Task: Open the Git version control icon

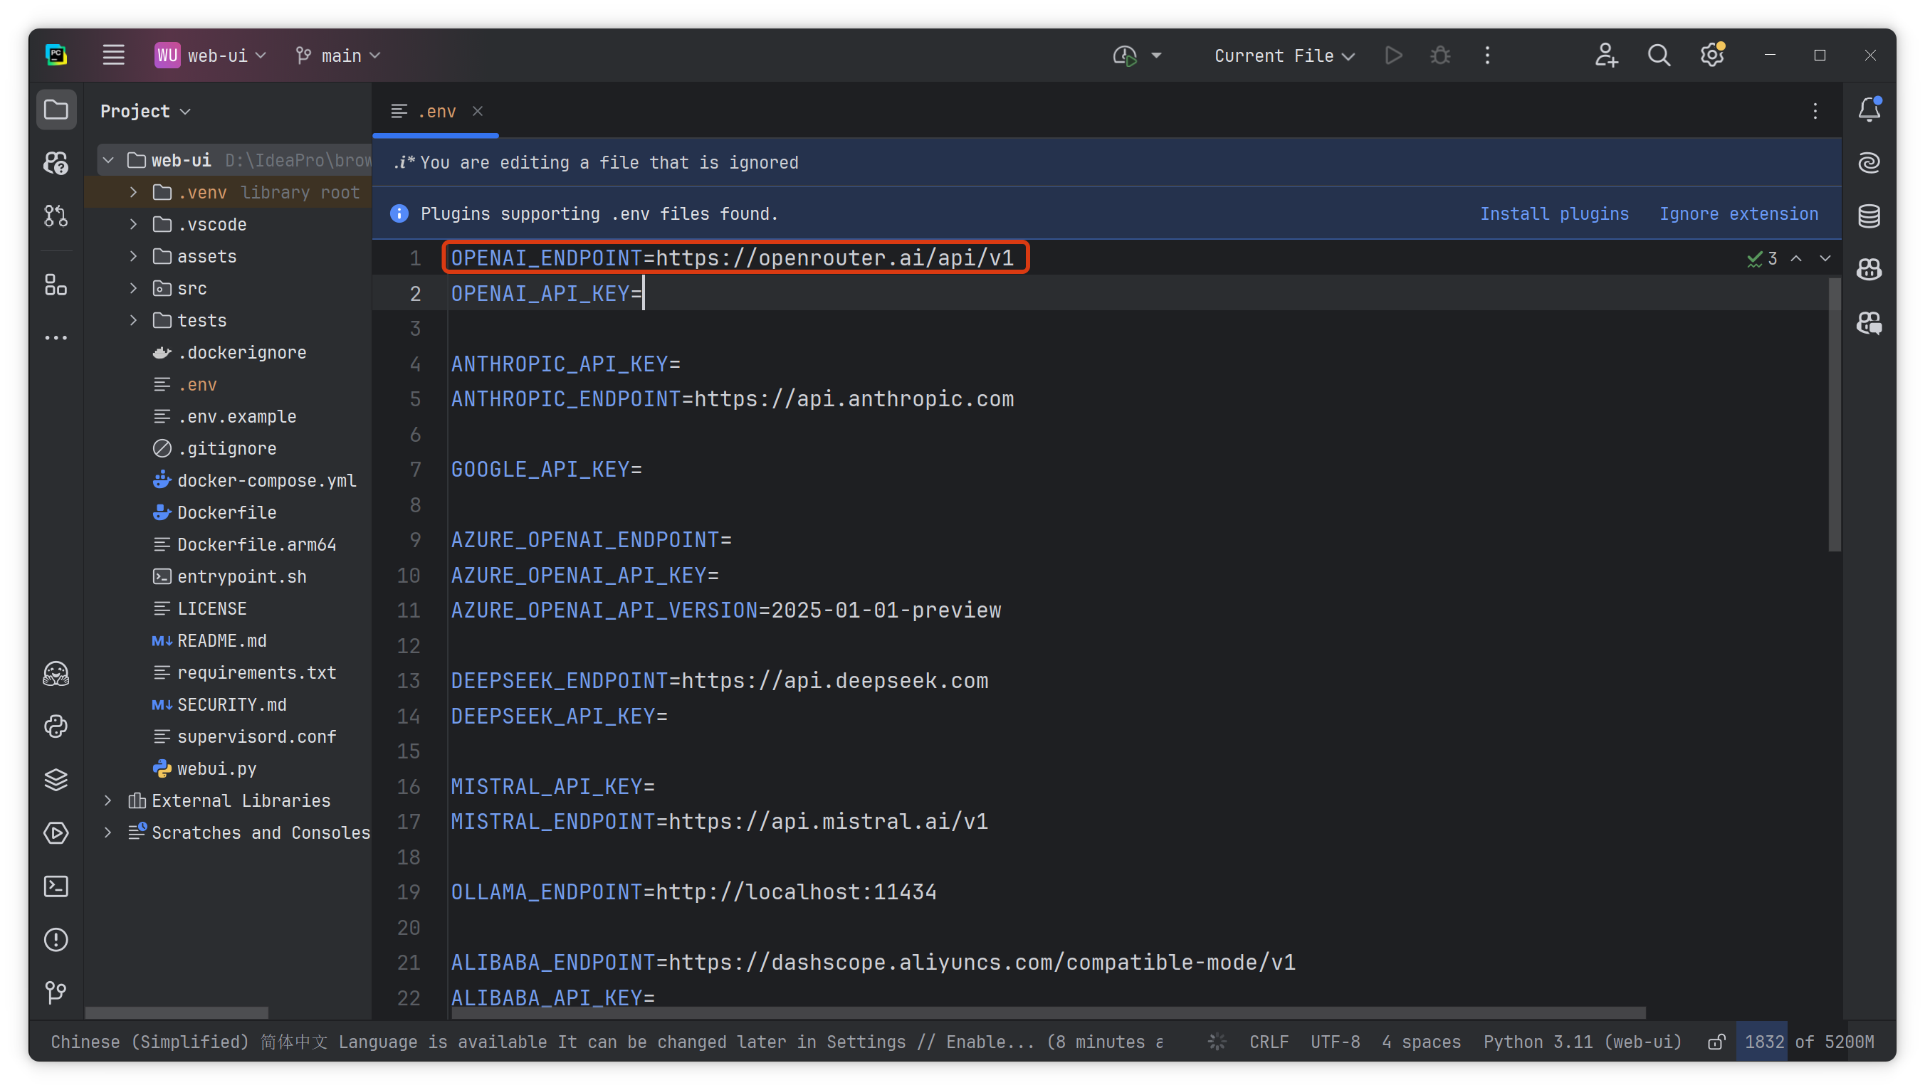Action: coord(56,993)
